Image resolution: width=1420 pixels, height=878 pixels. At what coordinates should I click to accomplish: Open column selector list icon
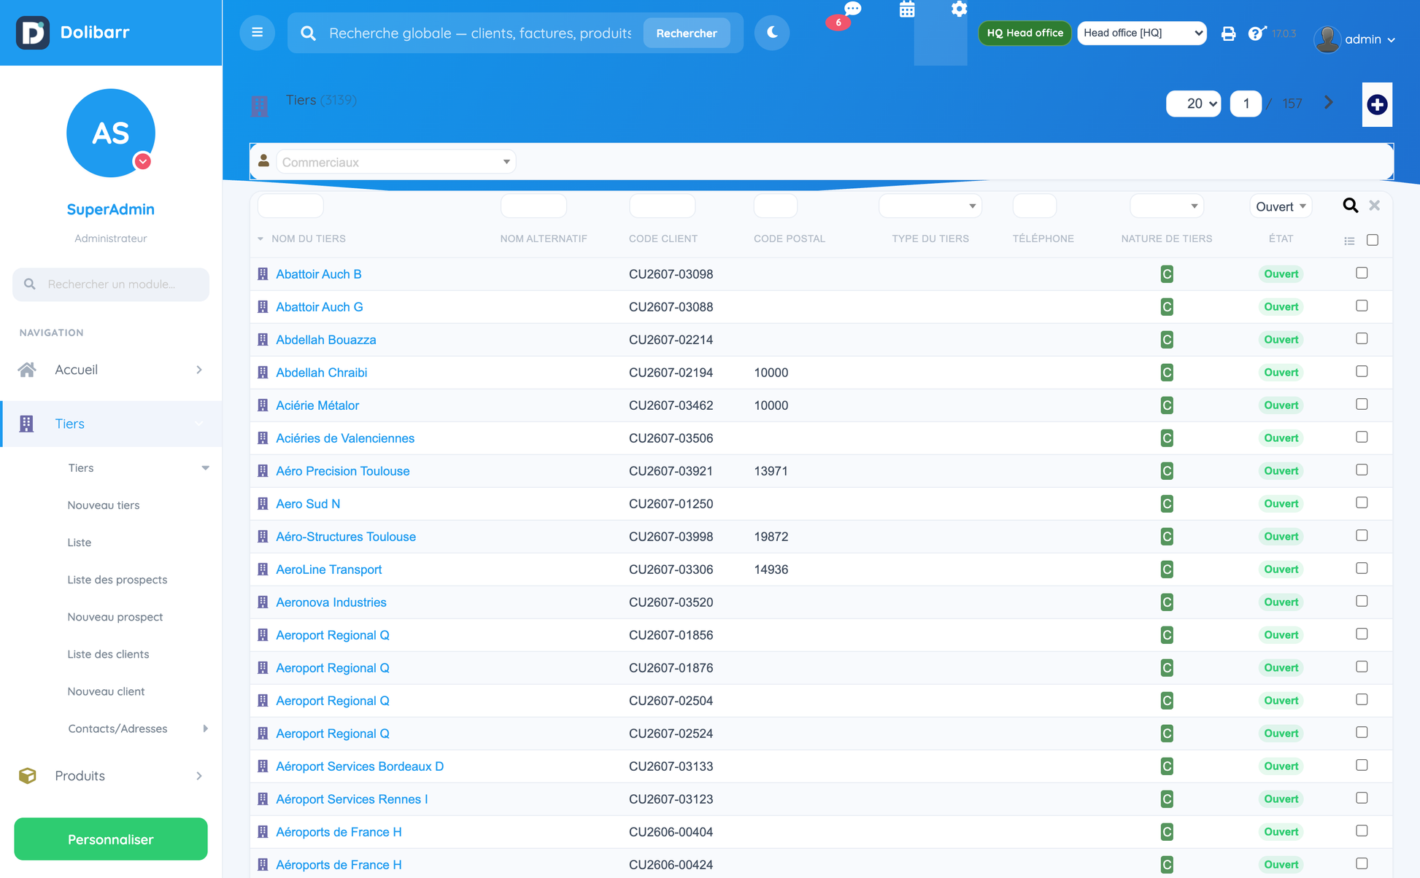tap(1349, 241)
